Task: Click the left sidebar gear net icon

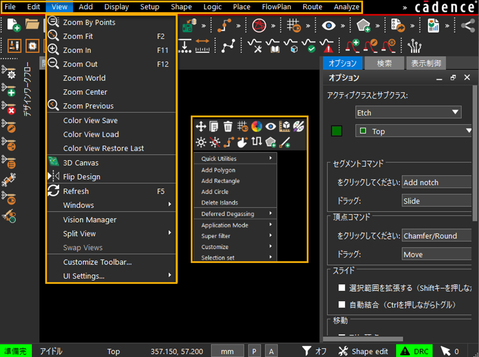Action: (x=9, y=72)
